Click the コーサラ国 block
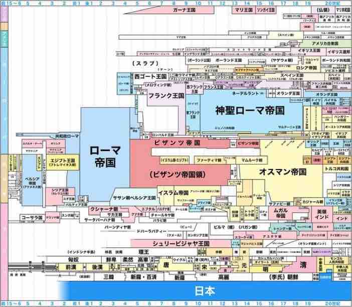 tap(32, 218)
